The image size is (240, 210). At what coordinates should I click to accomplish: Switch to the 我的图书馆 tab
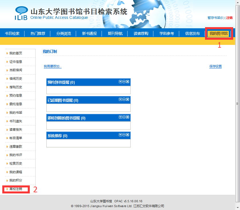[x=219, y=34]
